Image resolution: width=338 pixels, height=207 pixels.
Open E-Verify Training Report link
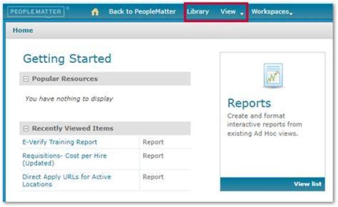60,142
